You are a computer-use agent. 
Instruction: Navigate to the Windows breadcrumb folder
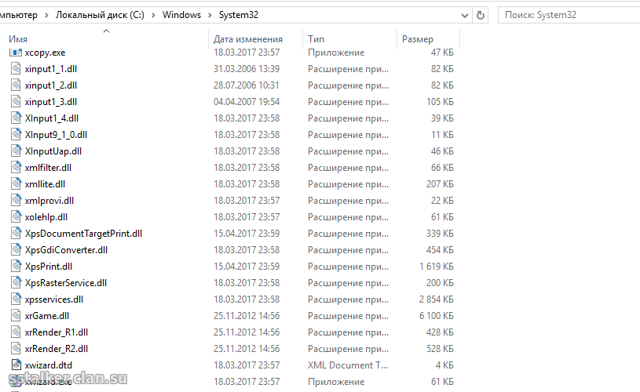[181, 15]
